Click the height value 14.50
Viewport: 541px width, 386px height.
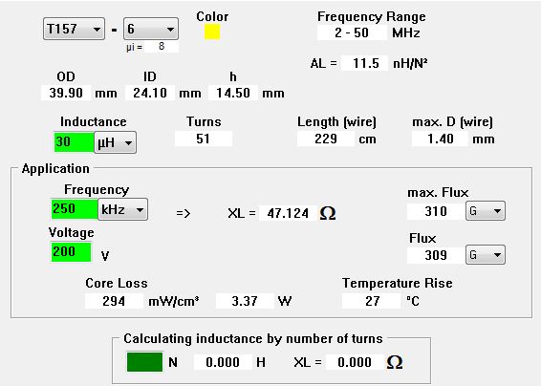coord(233,93)
